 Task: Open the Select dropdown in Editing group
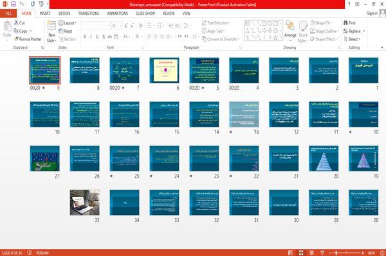pyautogui.click(x=352, y=39)
